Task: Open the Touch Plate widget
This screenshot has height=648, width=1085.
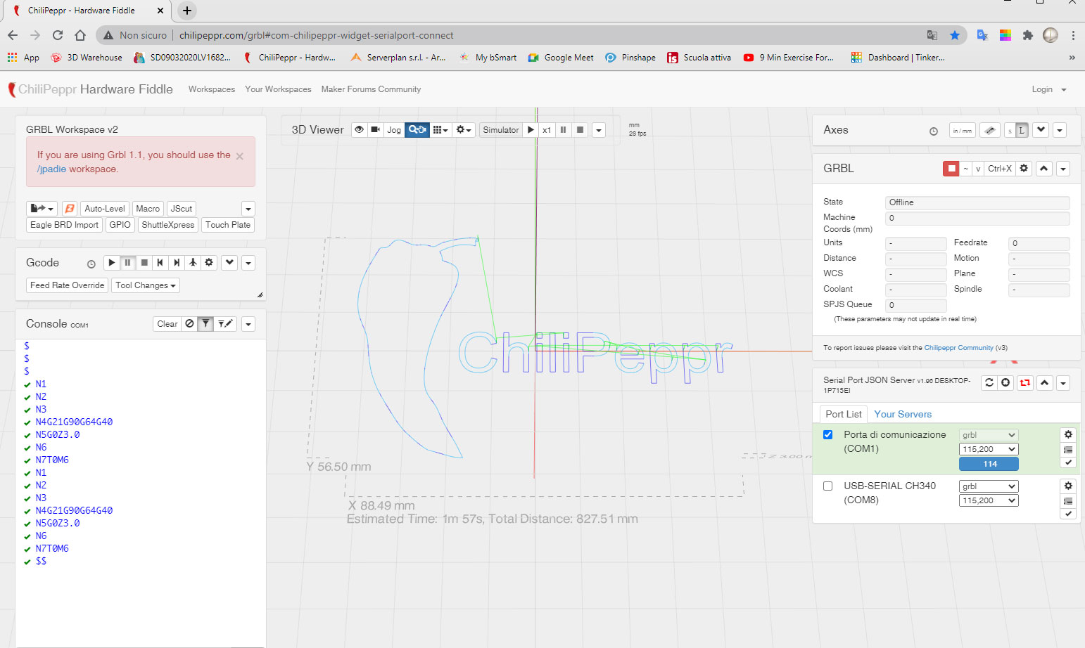Action: pyautogui.click(x=228, y=225)
